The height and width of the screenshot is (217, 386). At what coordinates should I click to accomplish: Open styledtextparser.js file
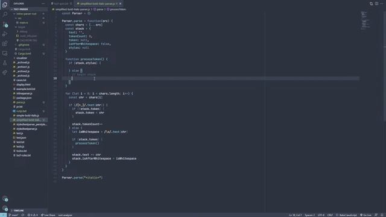(29, 129)
